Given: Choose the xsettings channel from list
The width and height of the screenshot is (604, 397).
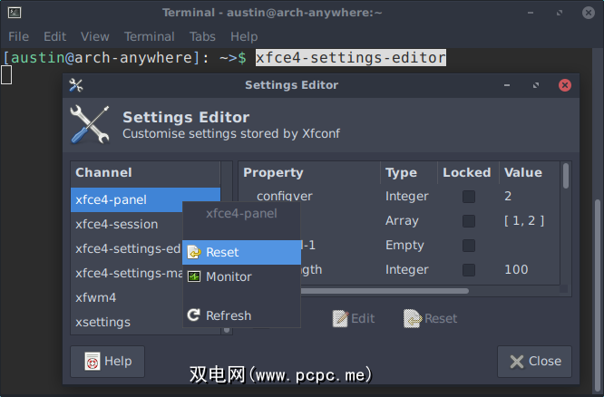Looking at the screenshot, I should (x=102, y=322).
